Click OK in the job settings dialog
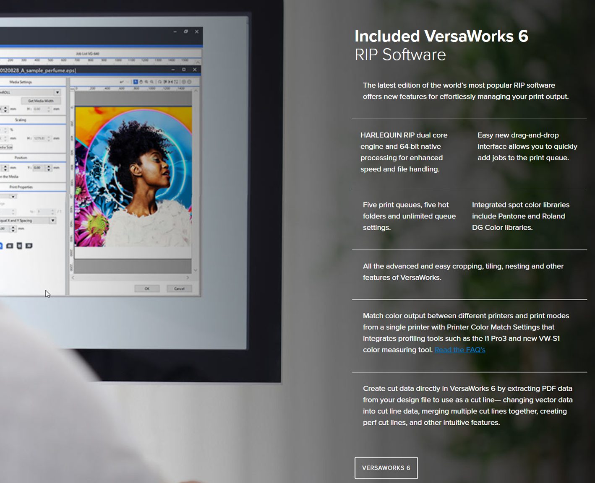This screenshot has width=595, height=483. (147, 288)
